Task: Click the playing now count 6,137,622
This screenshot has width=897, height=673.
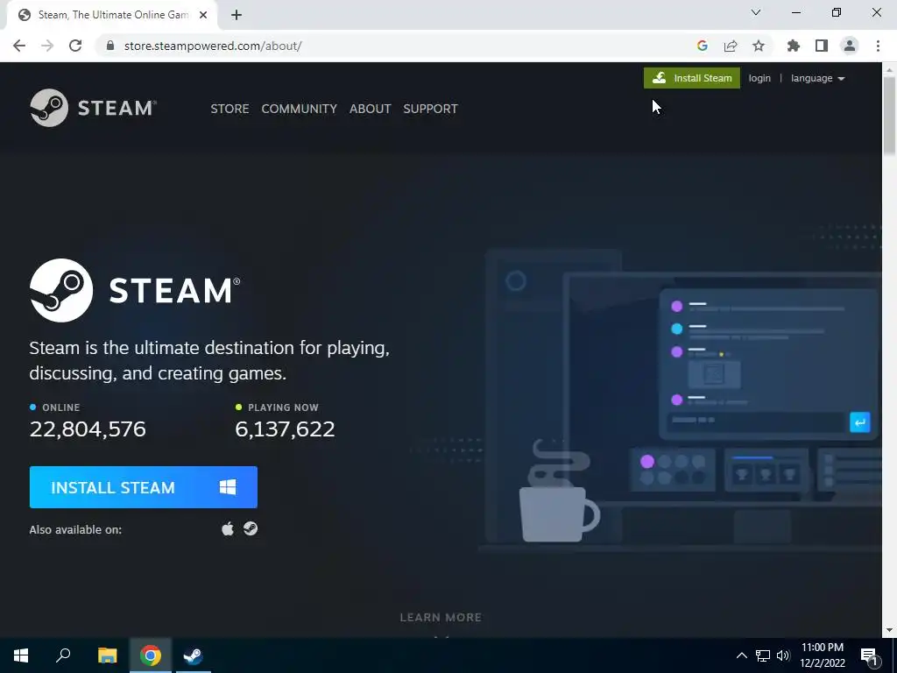Action: click(x=285, y=429)
